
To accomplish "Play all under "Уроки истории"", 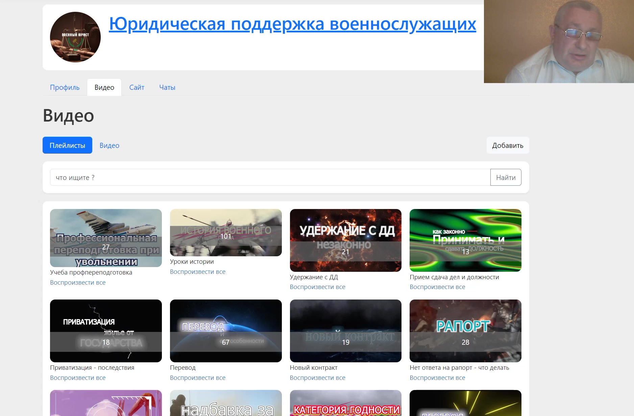I will pyautogui.click(x=198, y=272).
